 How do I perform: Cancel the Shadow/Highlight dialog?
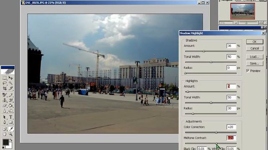point(255,48)
